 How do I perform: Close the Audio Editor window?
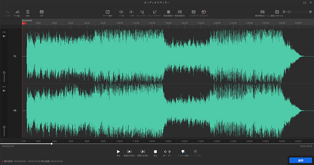tap(310, 2)
